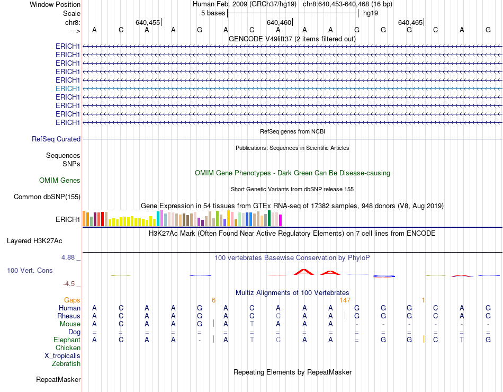The width and height of the screenshot is (503, 392).
Task: Open the "Repeating Elements by RepeatMasker" title
Action: coord(292,372)
